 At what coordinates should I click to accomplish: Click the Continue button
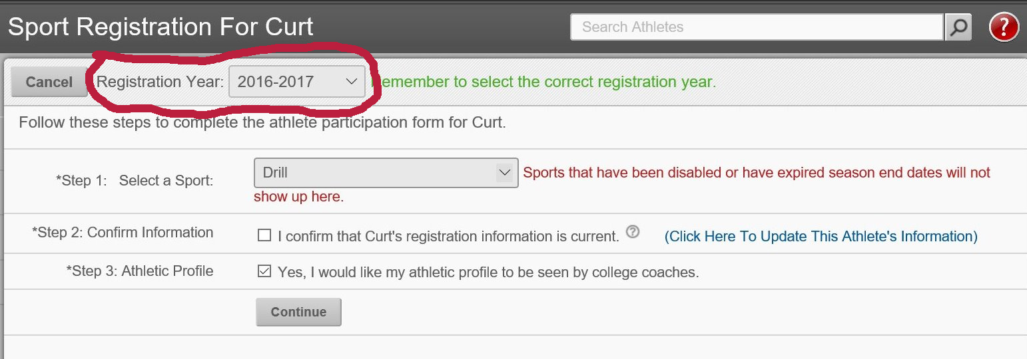click(298, 312)
